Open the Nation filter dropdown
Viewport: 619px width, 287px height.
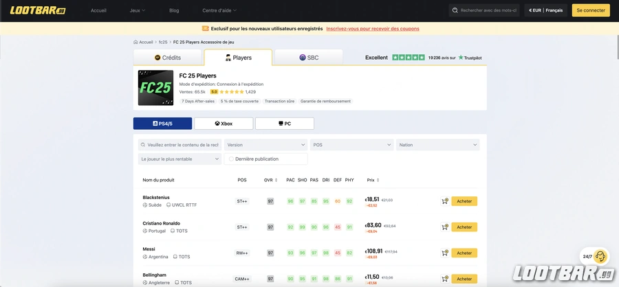[x=438, y=145]
